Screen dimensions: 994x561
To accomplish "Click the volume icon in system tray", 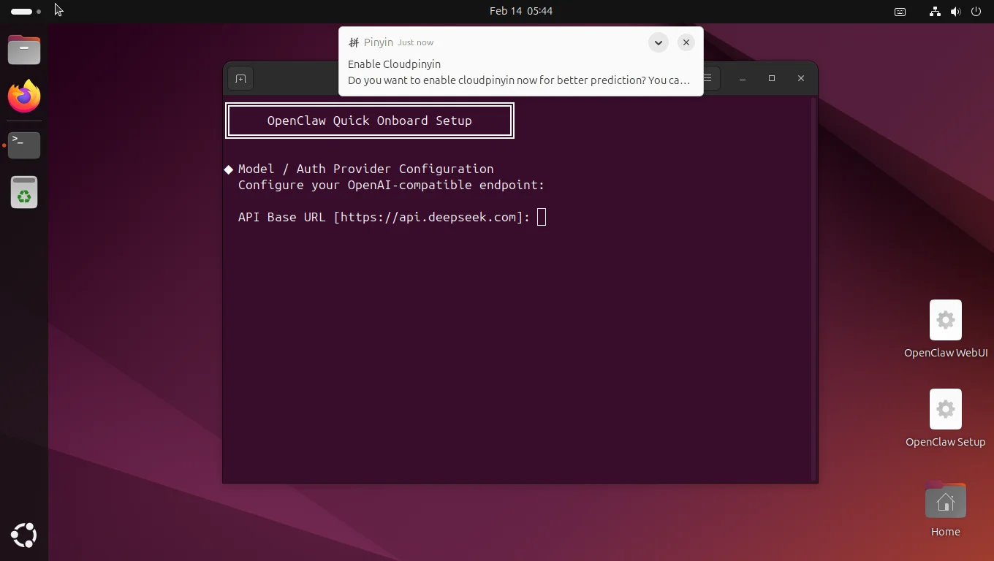I will pos(955,12).
